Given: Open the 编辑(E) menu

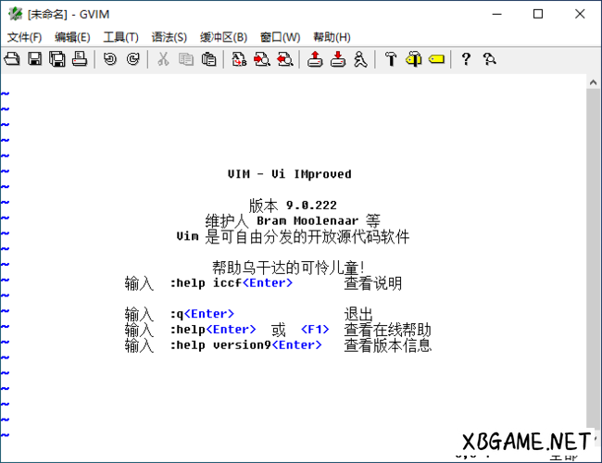Looking at the screenshot, I should coord(72,37).
